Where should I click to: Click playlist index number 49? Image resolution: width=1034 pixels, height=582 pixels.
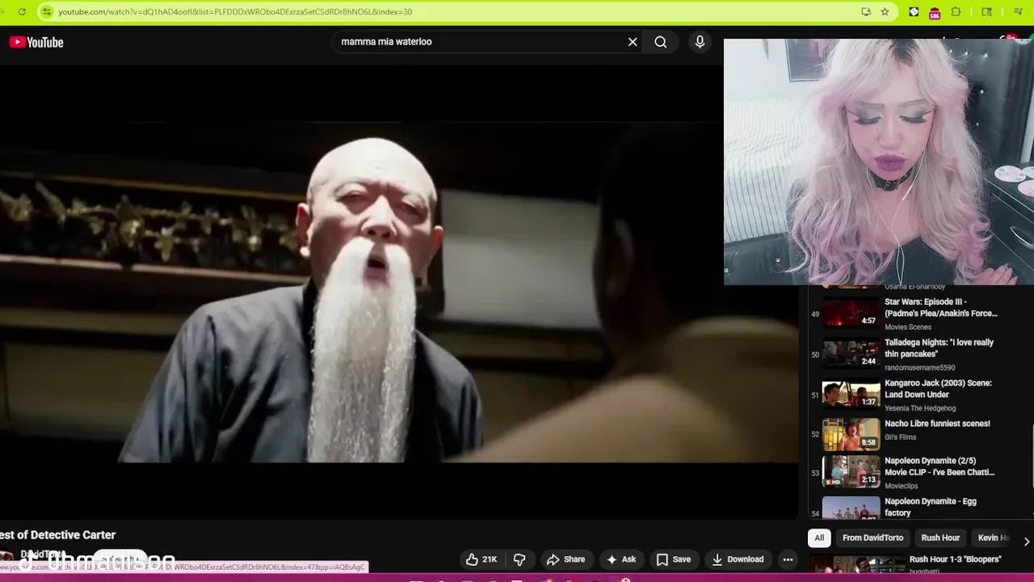coord(815,314)
